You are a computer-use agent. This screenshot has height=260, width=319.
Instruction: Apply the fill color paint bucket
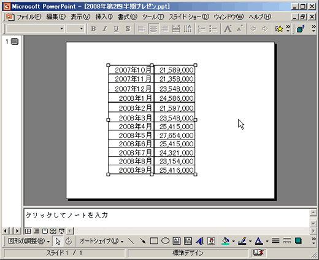(x=226, y=241)
